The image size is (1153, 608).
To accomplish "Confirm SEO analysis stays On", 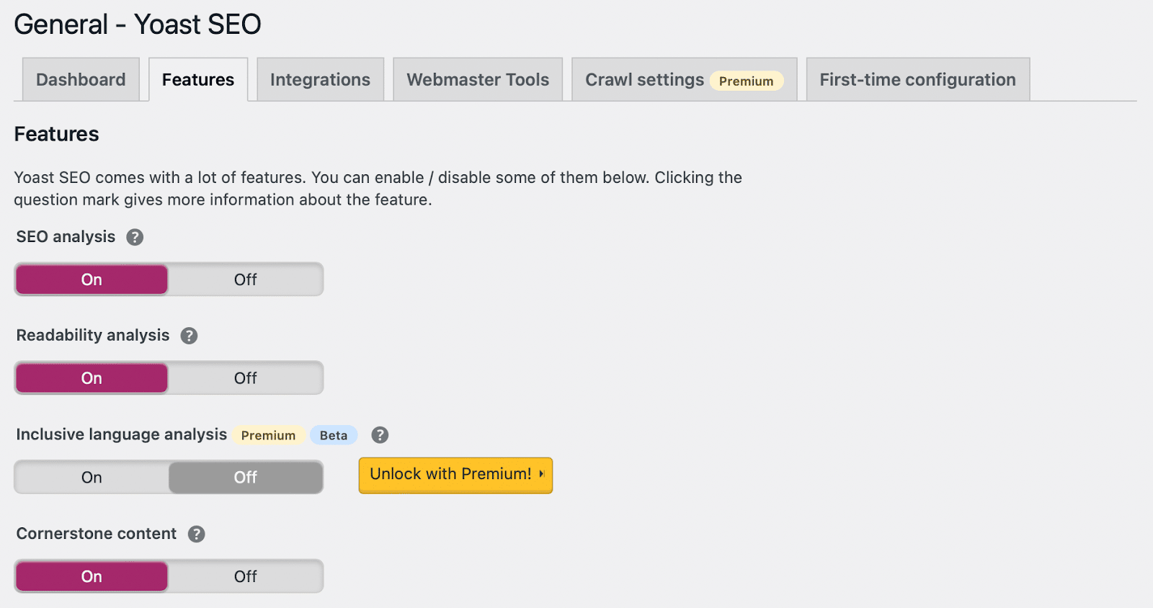I will coord(91,280).
